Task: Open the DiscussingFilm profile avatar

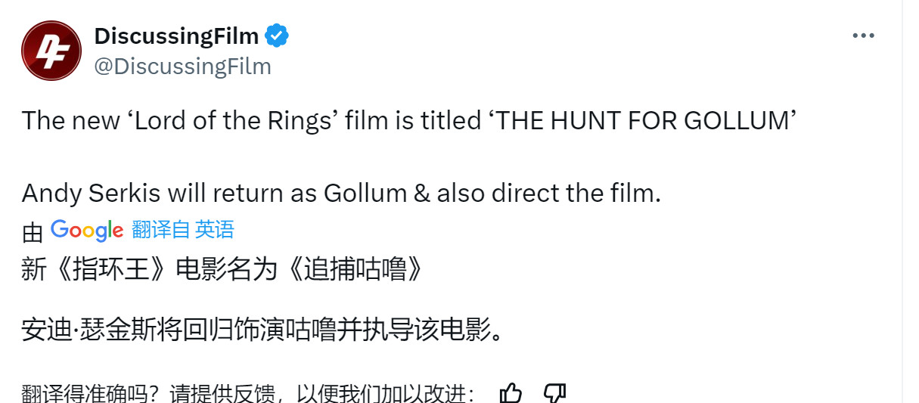Action: tap(51, 51)
